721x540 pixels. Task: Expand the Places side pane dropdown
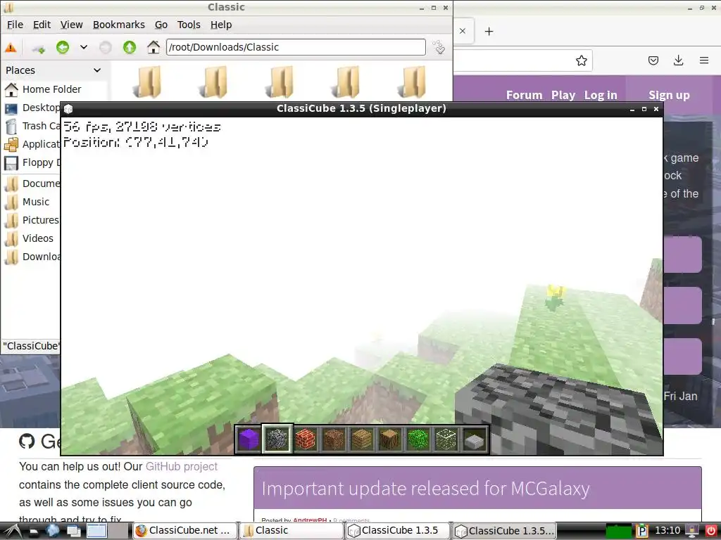97,70
